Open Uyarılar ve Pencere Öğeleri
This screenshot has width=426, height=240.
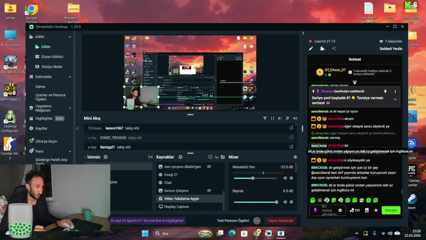50,97
